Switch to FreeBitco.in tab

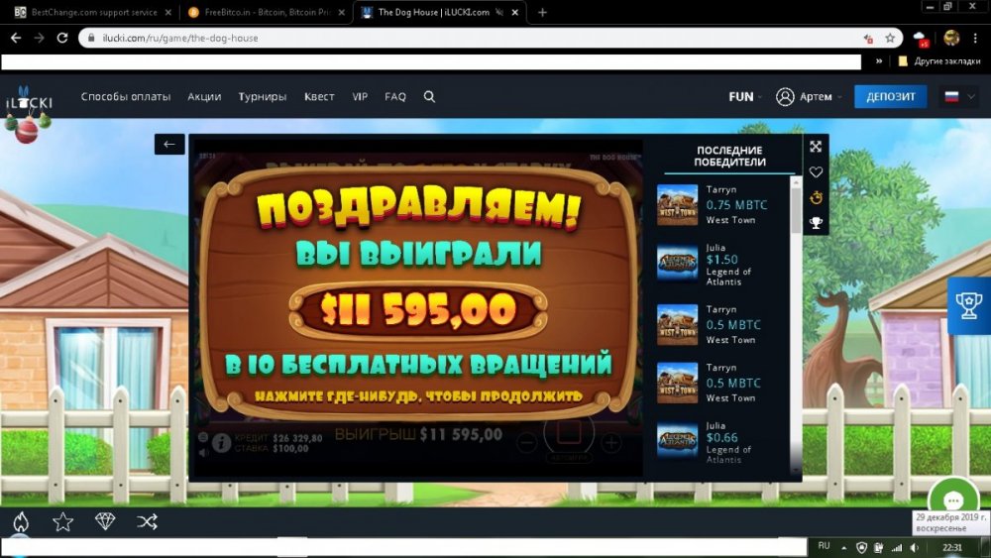(x=268, y=12)
